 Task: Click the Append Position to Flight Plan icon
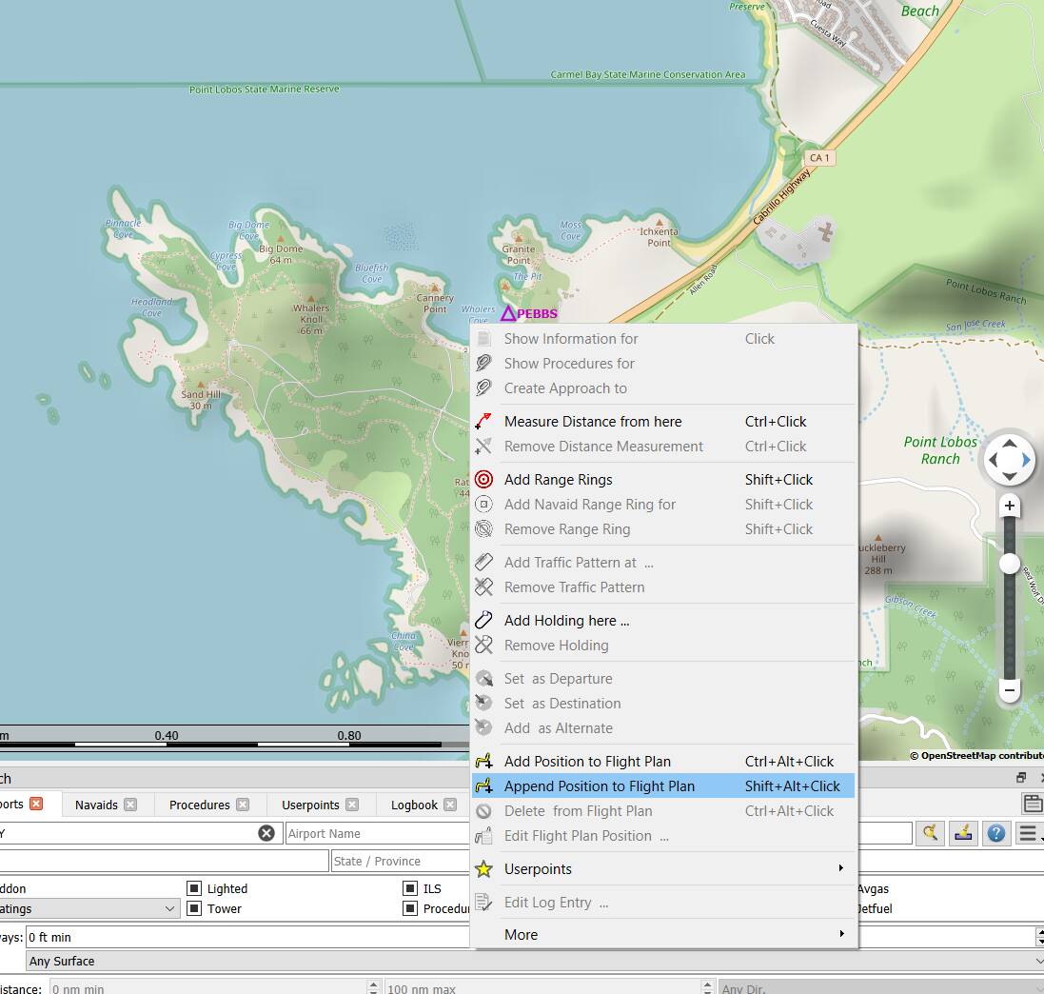[484, 786]
